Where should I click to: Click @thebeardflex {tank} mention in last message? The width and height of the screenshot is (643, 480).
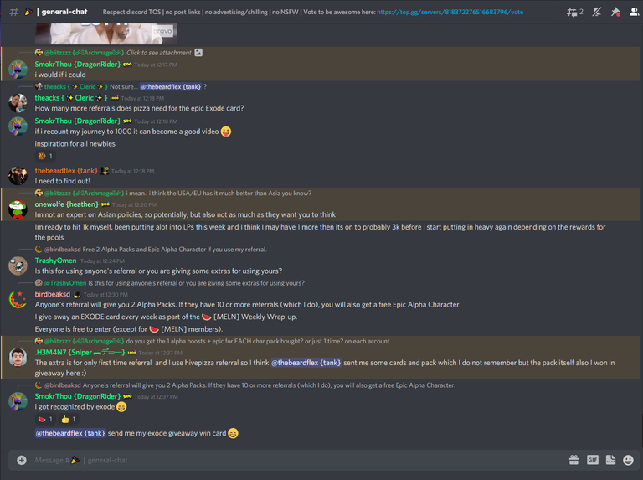(70, 433)
